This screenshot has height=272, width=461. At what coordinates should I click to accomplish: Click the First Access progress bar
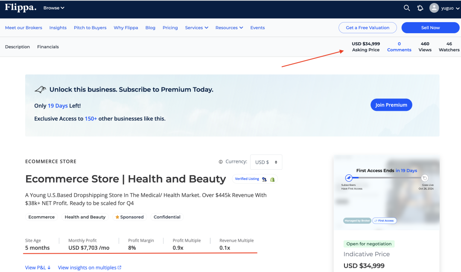pos(387,178)
